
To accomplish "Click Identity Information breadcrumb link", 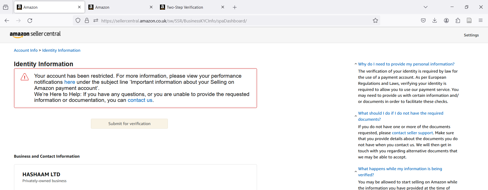I will pos(61,50).
